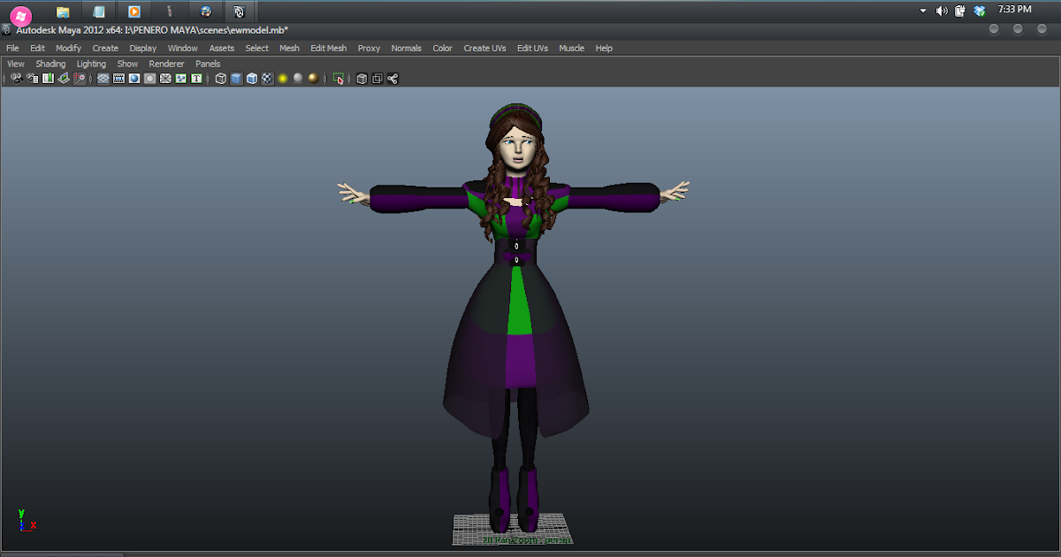Show the resolution gate overlay
This screenshot has width=1061, height=557.
134,78
